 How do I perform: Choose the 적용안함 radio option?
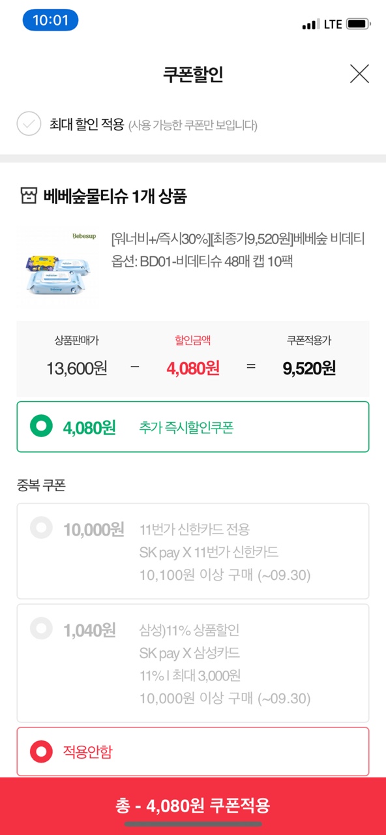[x=41, y=751]
